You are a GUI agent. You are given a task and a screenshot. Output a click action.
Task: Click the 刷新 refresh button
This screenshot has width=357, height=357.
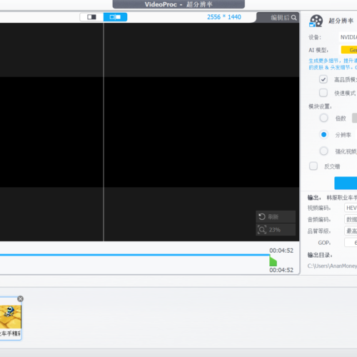pos(276,217)
